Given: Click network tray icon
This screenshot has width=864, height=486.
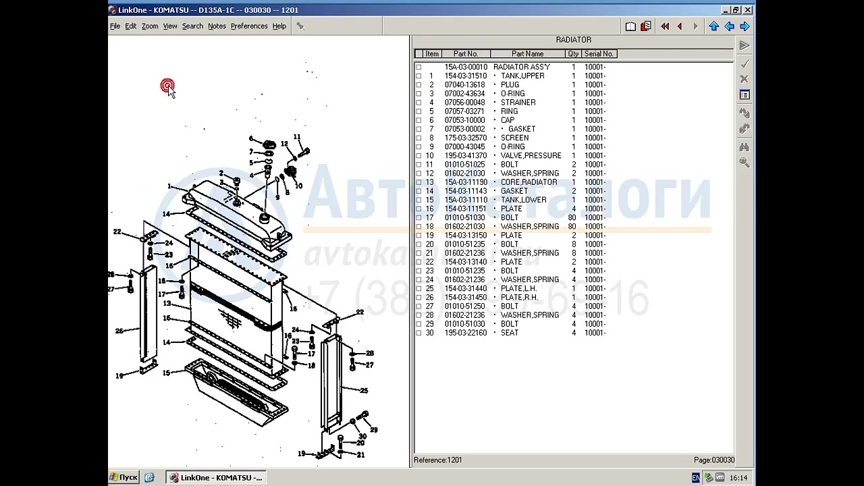Looking at the screenshot, I should tap(708, 478).
